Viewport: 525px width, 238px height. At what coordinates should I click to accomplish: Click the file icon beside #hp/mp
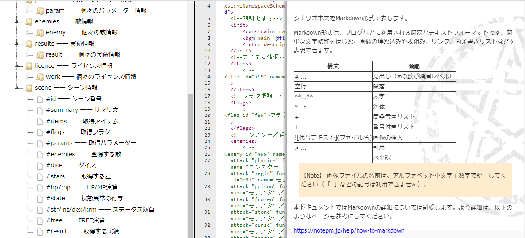tap(40, 188)
